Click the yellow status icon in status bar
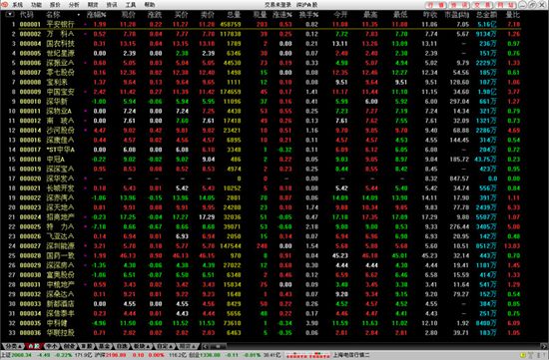549x360 pixels. (522, 355)
